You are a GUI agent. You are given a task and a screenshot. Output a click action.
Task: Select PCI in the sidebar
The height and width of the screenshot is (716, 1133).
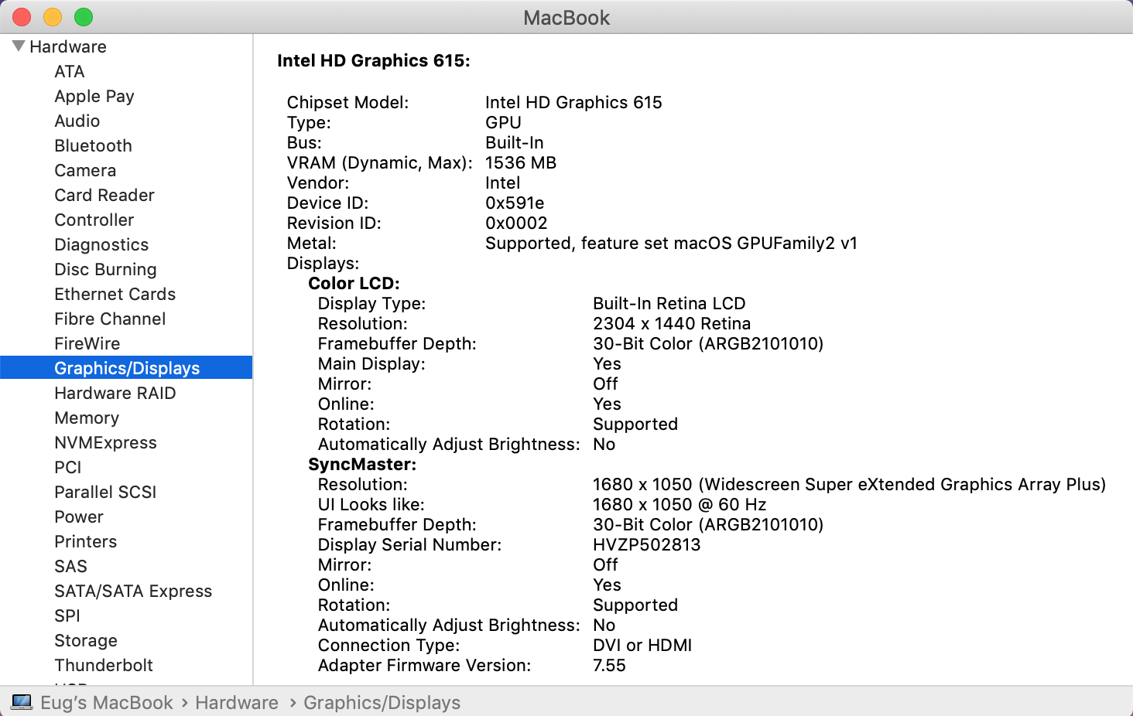tap(68, 467)
